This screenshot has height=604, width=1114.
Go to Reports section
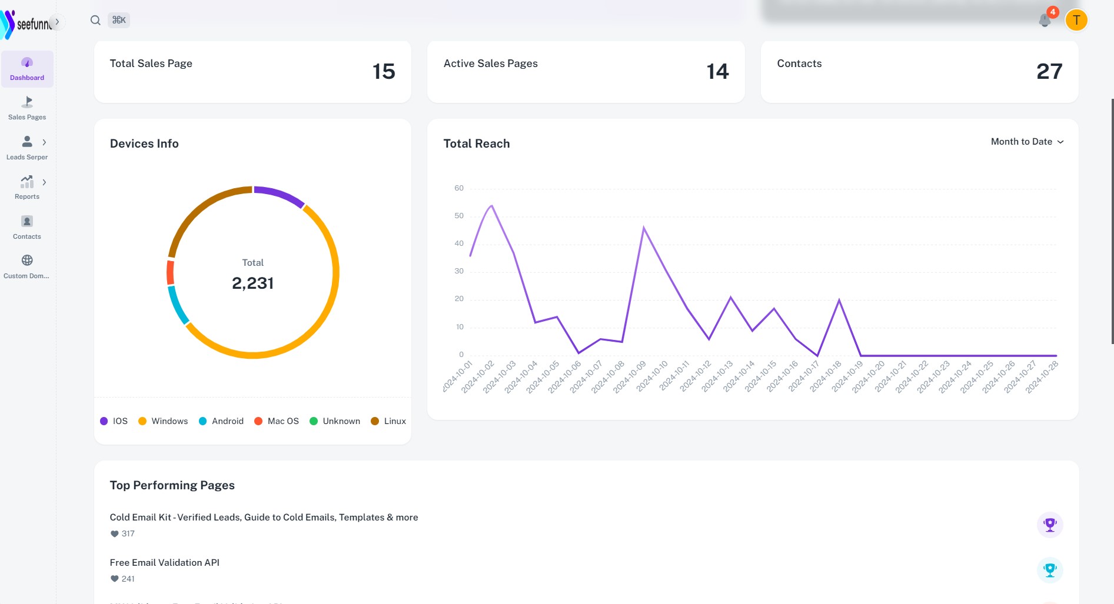pyautogui.click(x=27, y=188)
